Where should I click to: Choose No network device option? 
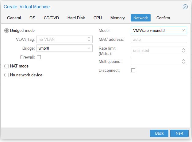7,75
